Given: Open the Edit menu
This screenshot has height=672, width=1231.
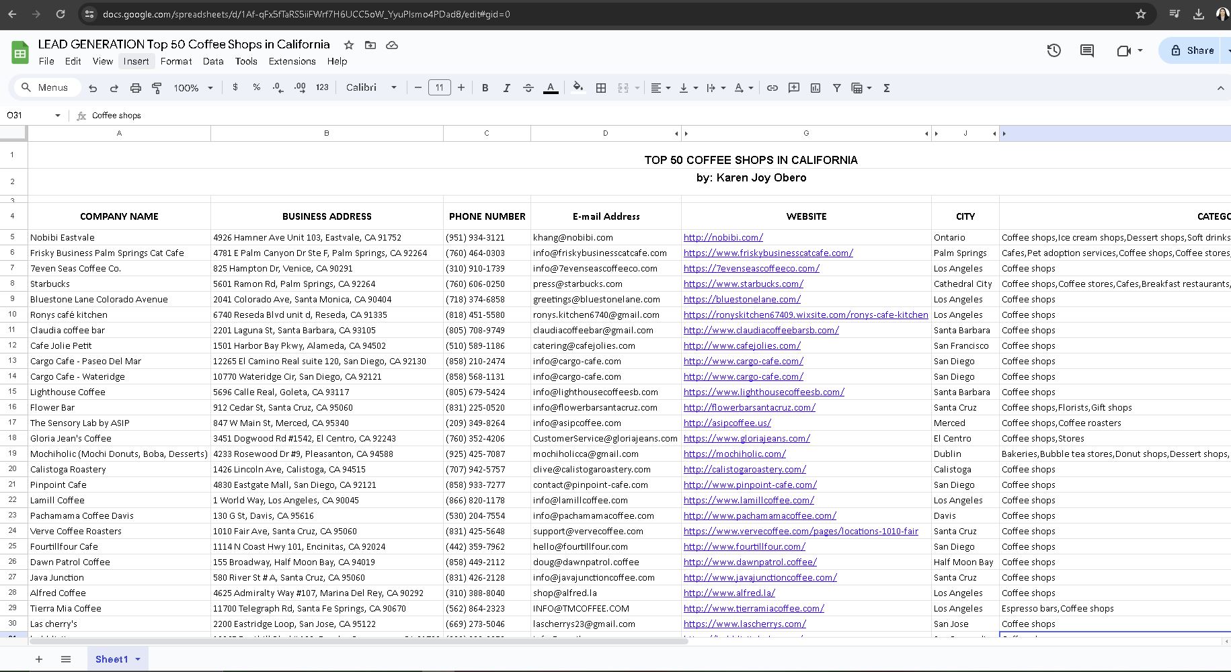Looking at the screenshot, I should (73, 61).
